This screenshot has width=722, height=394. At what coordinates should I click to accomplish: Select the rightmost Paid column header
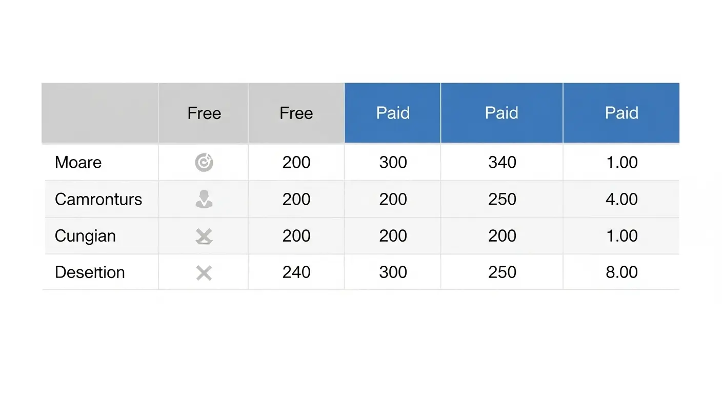(x=621, y=113)
